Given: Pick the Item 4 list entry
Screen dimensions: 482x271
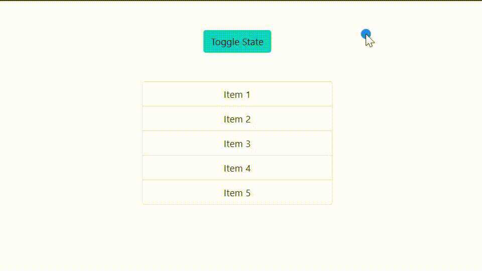Looking at the screenshot, I should (237, 168).
